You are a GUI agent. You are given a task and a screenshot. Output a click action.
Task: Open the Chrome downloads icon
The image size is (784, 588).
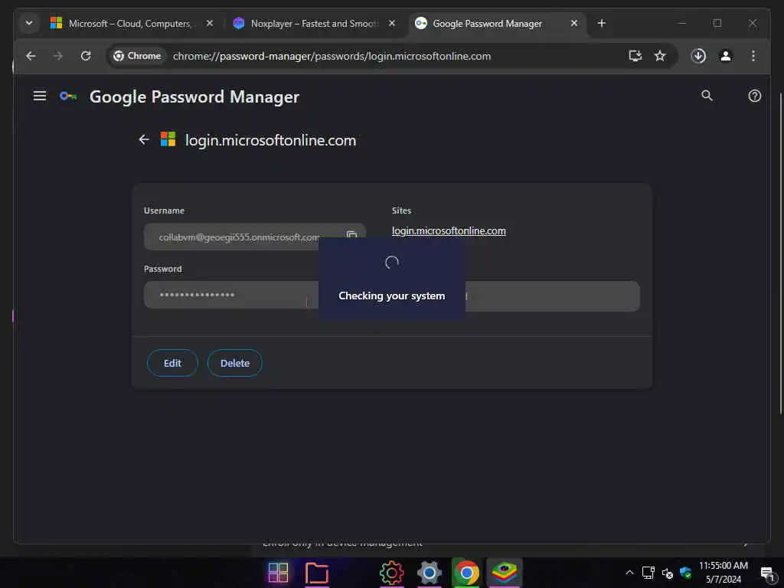[x=698, y=56]
